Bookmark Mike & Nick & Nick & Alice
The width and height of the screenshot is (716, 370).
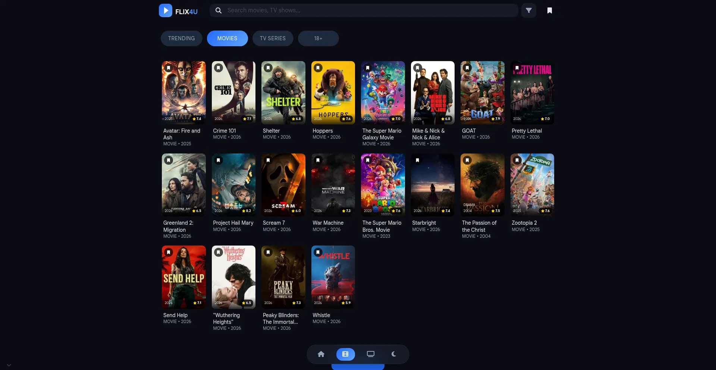417,68
